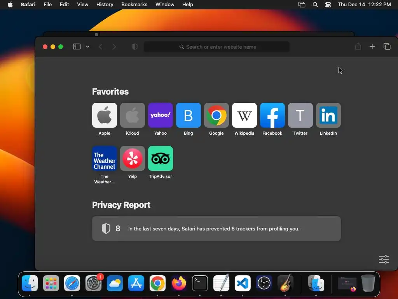The image size is (398, 299).
Task: Open The Weather Channel favorite
Action: click(104, 158)
